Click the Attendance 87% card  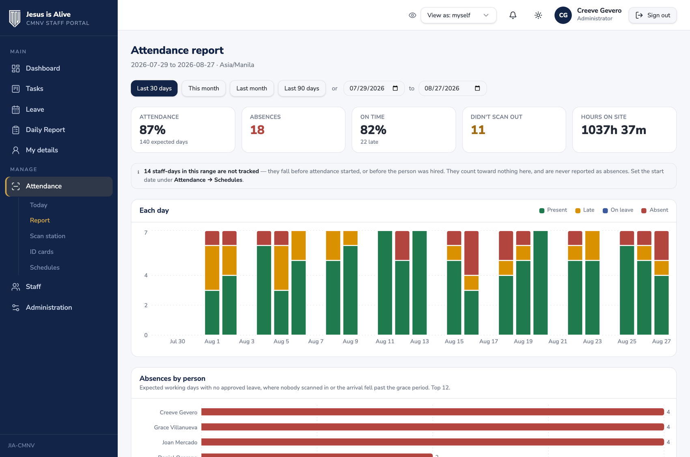[183, 130]
